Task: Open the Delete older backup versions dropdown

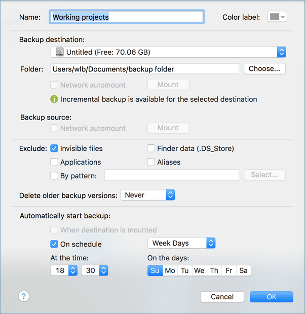Action: pyautogui.click(x=147, y=195)
